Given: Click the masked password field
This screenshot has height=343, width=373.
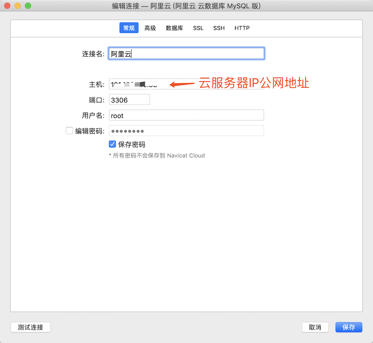Looking at the screenshot, I should coord(186,131).
